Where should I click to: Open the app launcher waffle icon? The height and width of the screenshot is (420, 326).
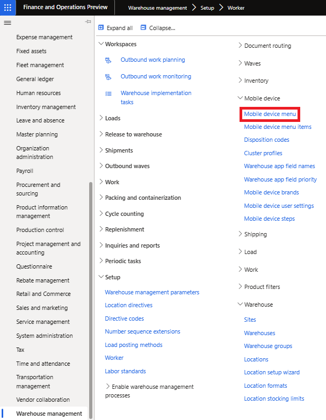pos(8,8)
